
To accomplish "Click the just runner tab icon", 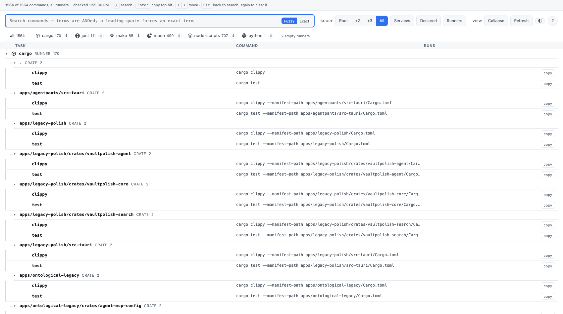I will pos(77,36).
